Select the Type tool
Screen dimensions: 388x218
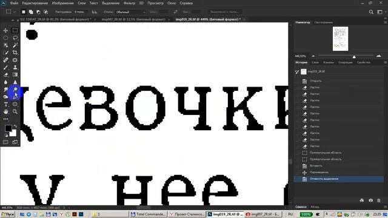click(x=5, y=104)
